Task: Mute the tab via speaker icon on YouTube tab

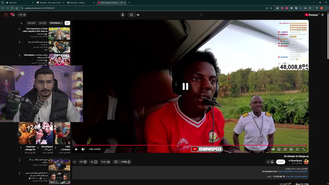Action: pyautogui.click(x=122, y=3)
